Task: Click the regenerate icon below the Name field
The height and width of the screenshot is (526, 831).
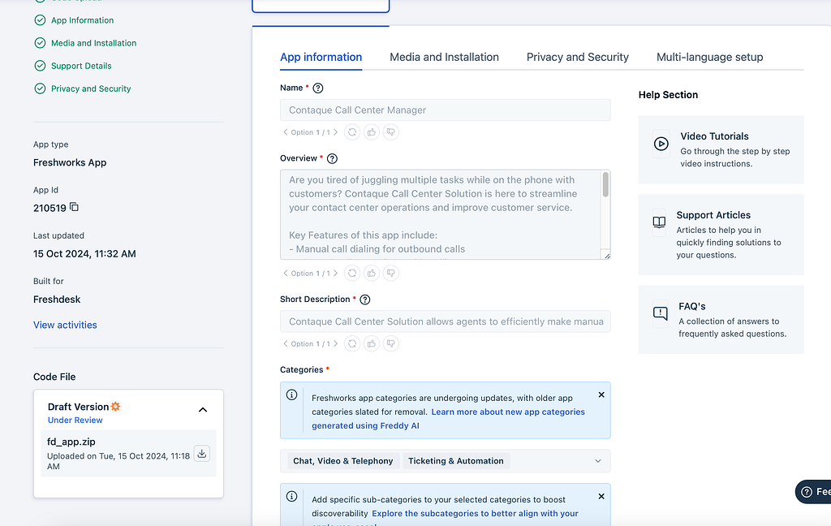Action: click(351, 131)
